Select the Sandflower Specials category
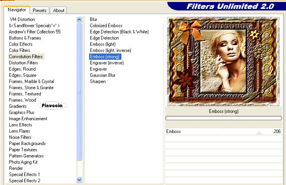Viewport: 286px width, 185px height. pos(34,25)
